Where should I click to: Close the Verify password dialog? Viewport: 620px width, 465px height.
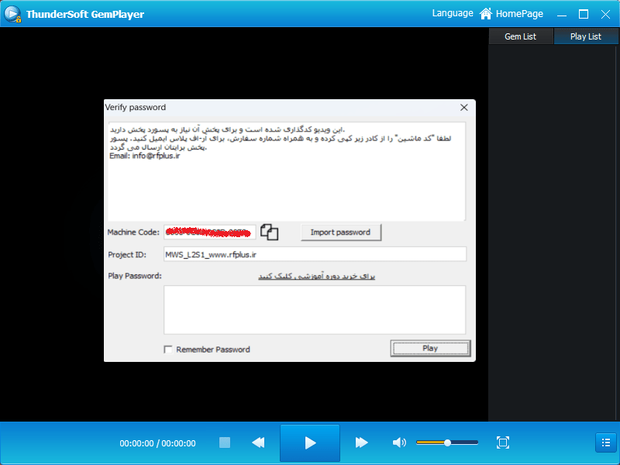(463, 108)
